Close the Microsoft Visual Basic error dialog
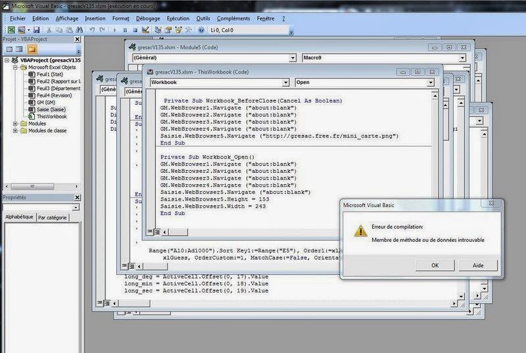 pos(491,203)
